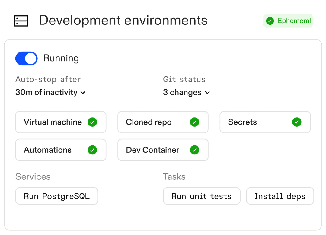Click the Automations green check icon
Screen dimensions: 326x235
[x=92, y=150]
